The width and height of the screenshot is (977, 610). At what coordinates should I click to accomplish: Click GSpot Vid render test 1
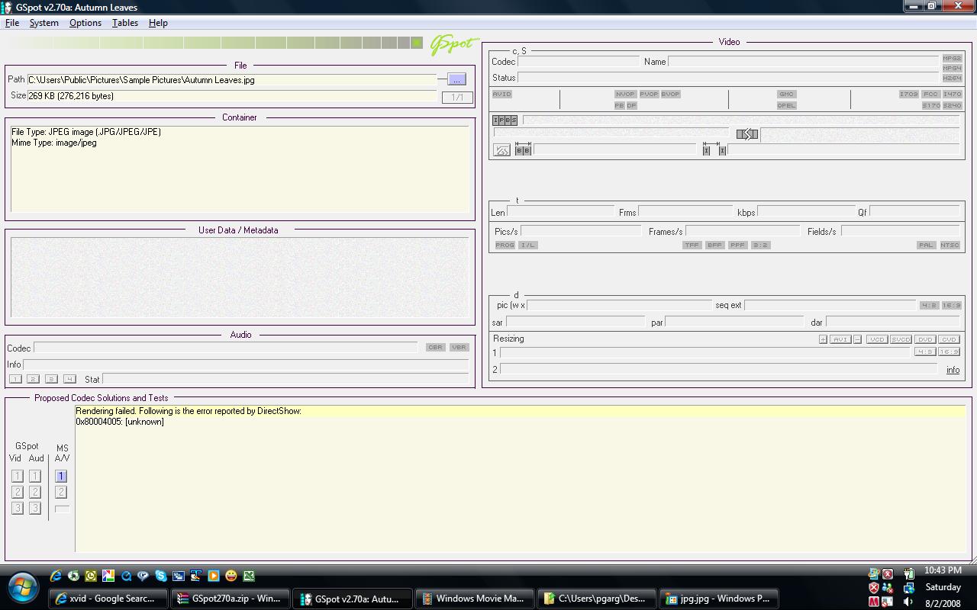point(18,476)
